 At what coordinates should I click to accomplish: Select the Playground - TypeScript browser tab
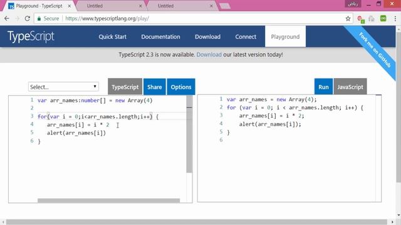[39, 6]
